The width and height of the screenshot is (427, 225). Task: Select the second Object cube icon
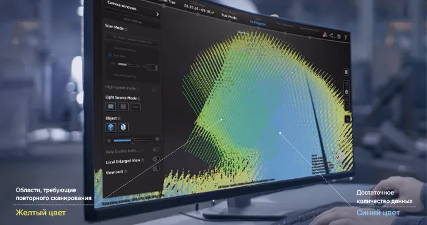coord(123,127)
